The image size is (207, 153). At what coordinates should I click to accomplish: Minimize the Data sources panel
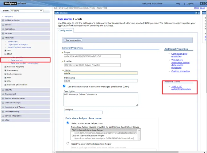[199, 13]
